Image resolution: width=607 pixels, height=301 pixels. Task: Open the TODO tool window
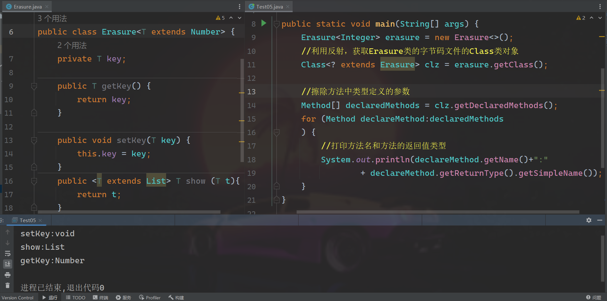click(x=75, y=297)
